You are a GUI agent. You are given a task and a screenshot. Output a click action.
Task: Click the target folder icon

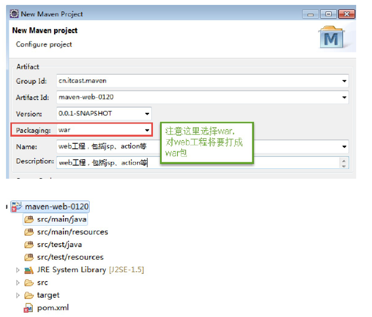pyautogui.click(x=29, y=295)
